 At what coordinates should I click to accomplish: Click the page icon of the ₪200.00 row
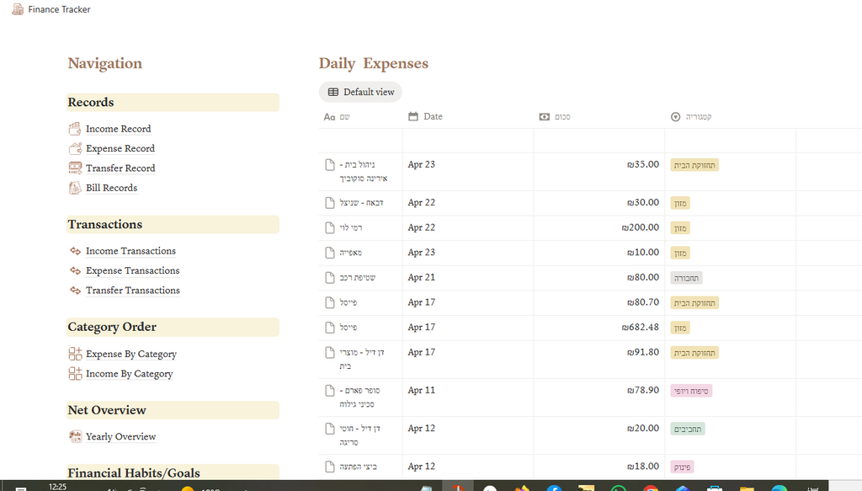click(x=330, y=227)
